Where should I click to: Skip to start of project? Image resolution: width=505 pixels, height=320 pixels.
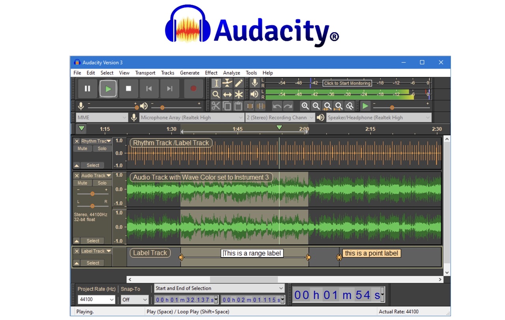pyautogui.click(x=149, y=89)
